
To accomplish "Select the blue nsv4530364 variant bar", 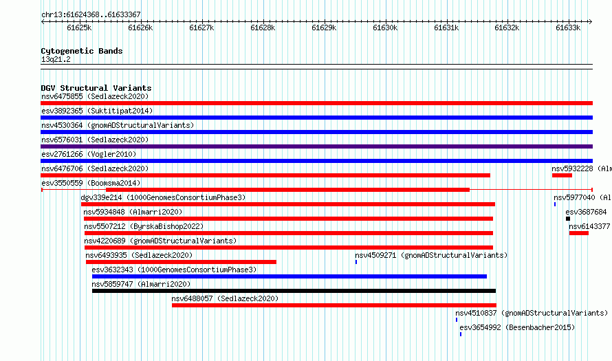I will (x=316, y=132).
